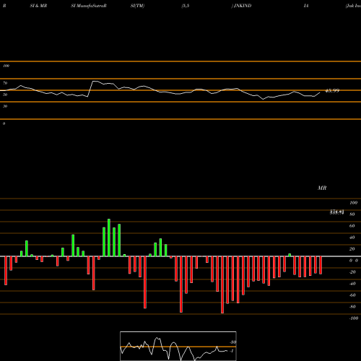Click the white RSI line's sharp upward jump

[90, 89]
